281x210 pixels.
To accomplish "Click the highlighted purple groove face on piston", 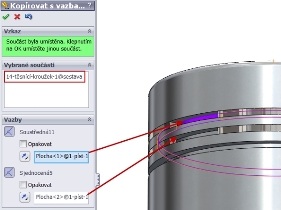I will coord(200,118).
